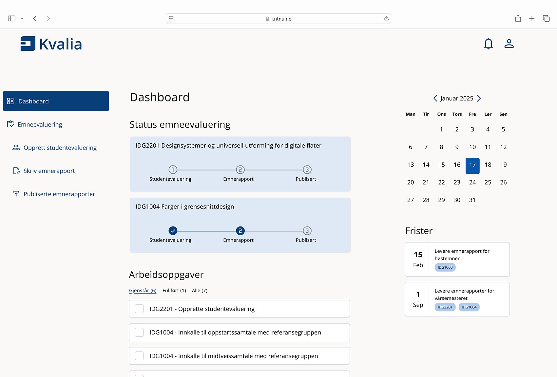Select the Emnerapport step for IDG1004
This screenshot has height=377, width=557.
pyautogui.click(x=240, y=231)
